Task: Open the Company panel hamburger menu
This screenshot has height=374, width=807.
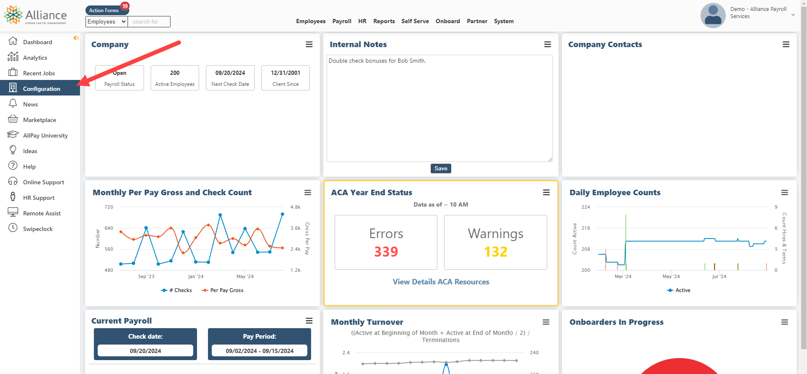Action: pyautogui.click(x=309, y=45)
